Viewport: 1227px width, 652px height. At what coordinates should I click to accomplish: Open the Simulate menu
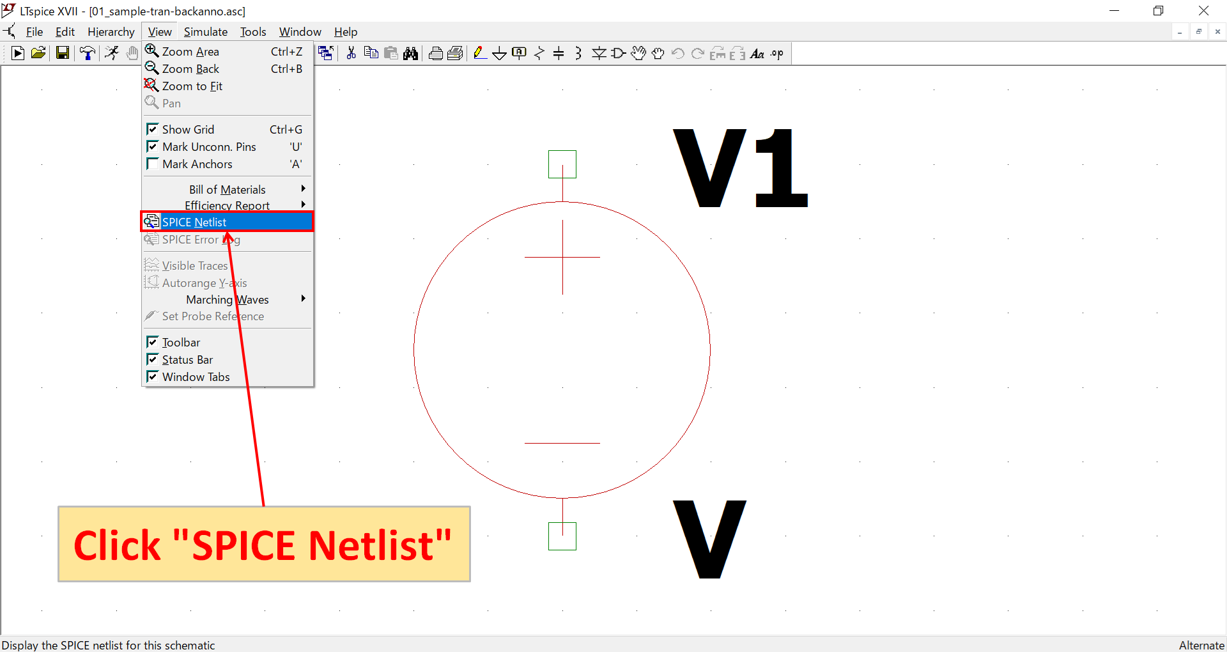coord(205,31)
